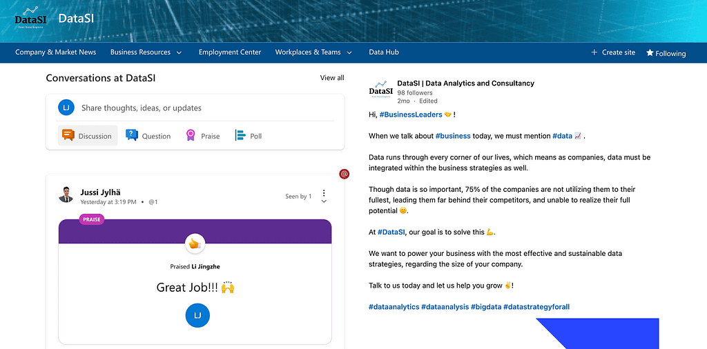Select the Poll post type
The image size is (707, 349).
click(248, 136)
